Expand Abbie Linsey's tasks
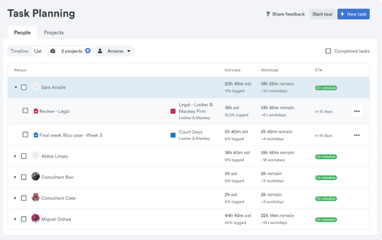 coord(15,156)
